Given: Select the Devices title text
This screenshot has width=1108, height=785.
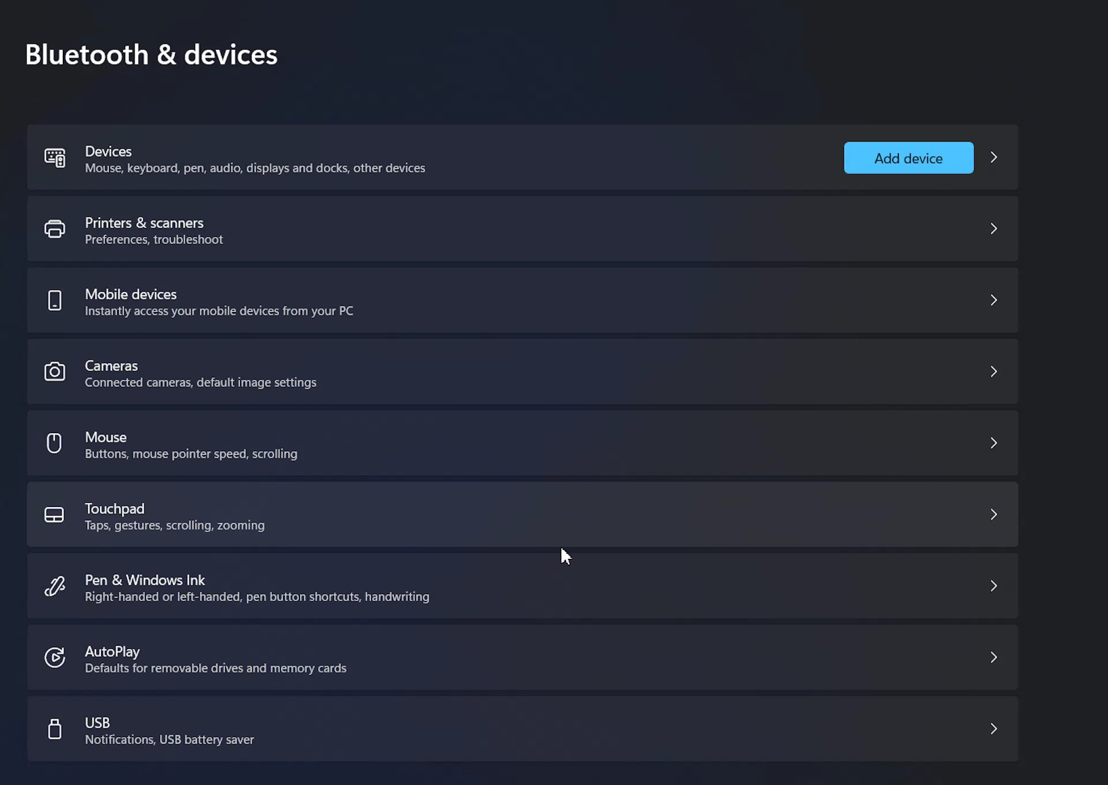Looking at the screenshot, I should click(x=108, y=151).
